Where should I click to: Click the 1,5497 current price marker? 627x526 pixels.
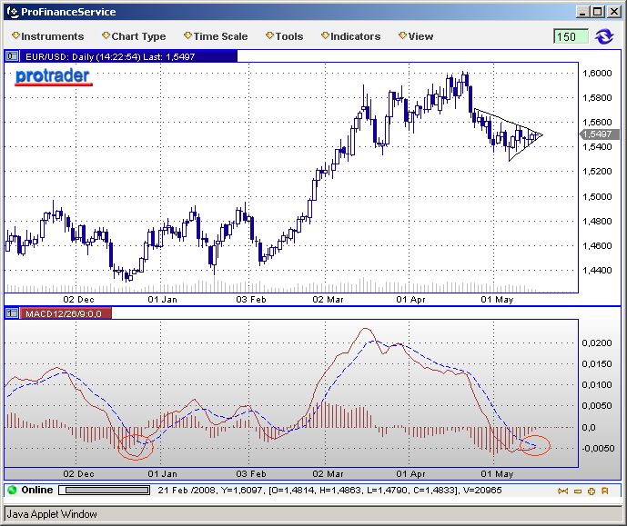(600, 134)
